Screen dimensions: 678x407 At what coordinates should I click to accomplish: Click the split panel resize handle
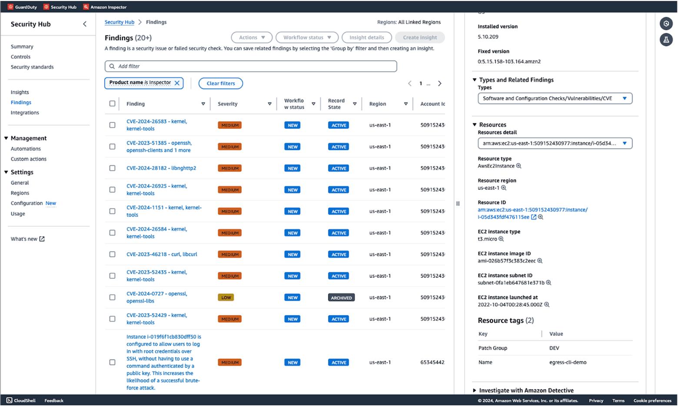point(458,203)
